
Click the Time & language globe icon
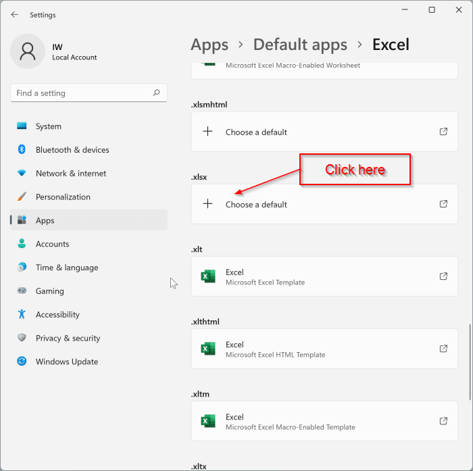[x=22, y=267]
